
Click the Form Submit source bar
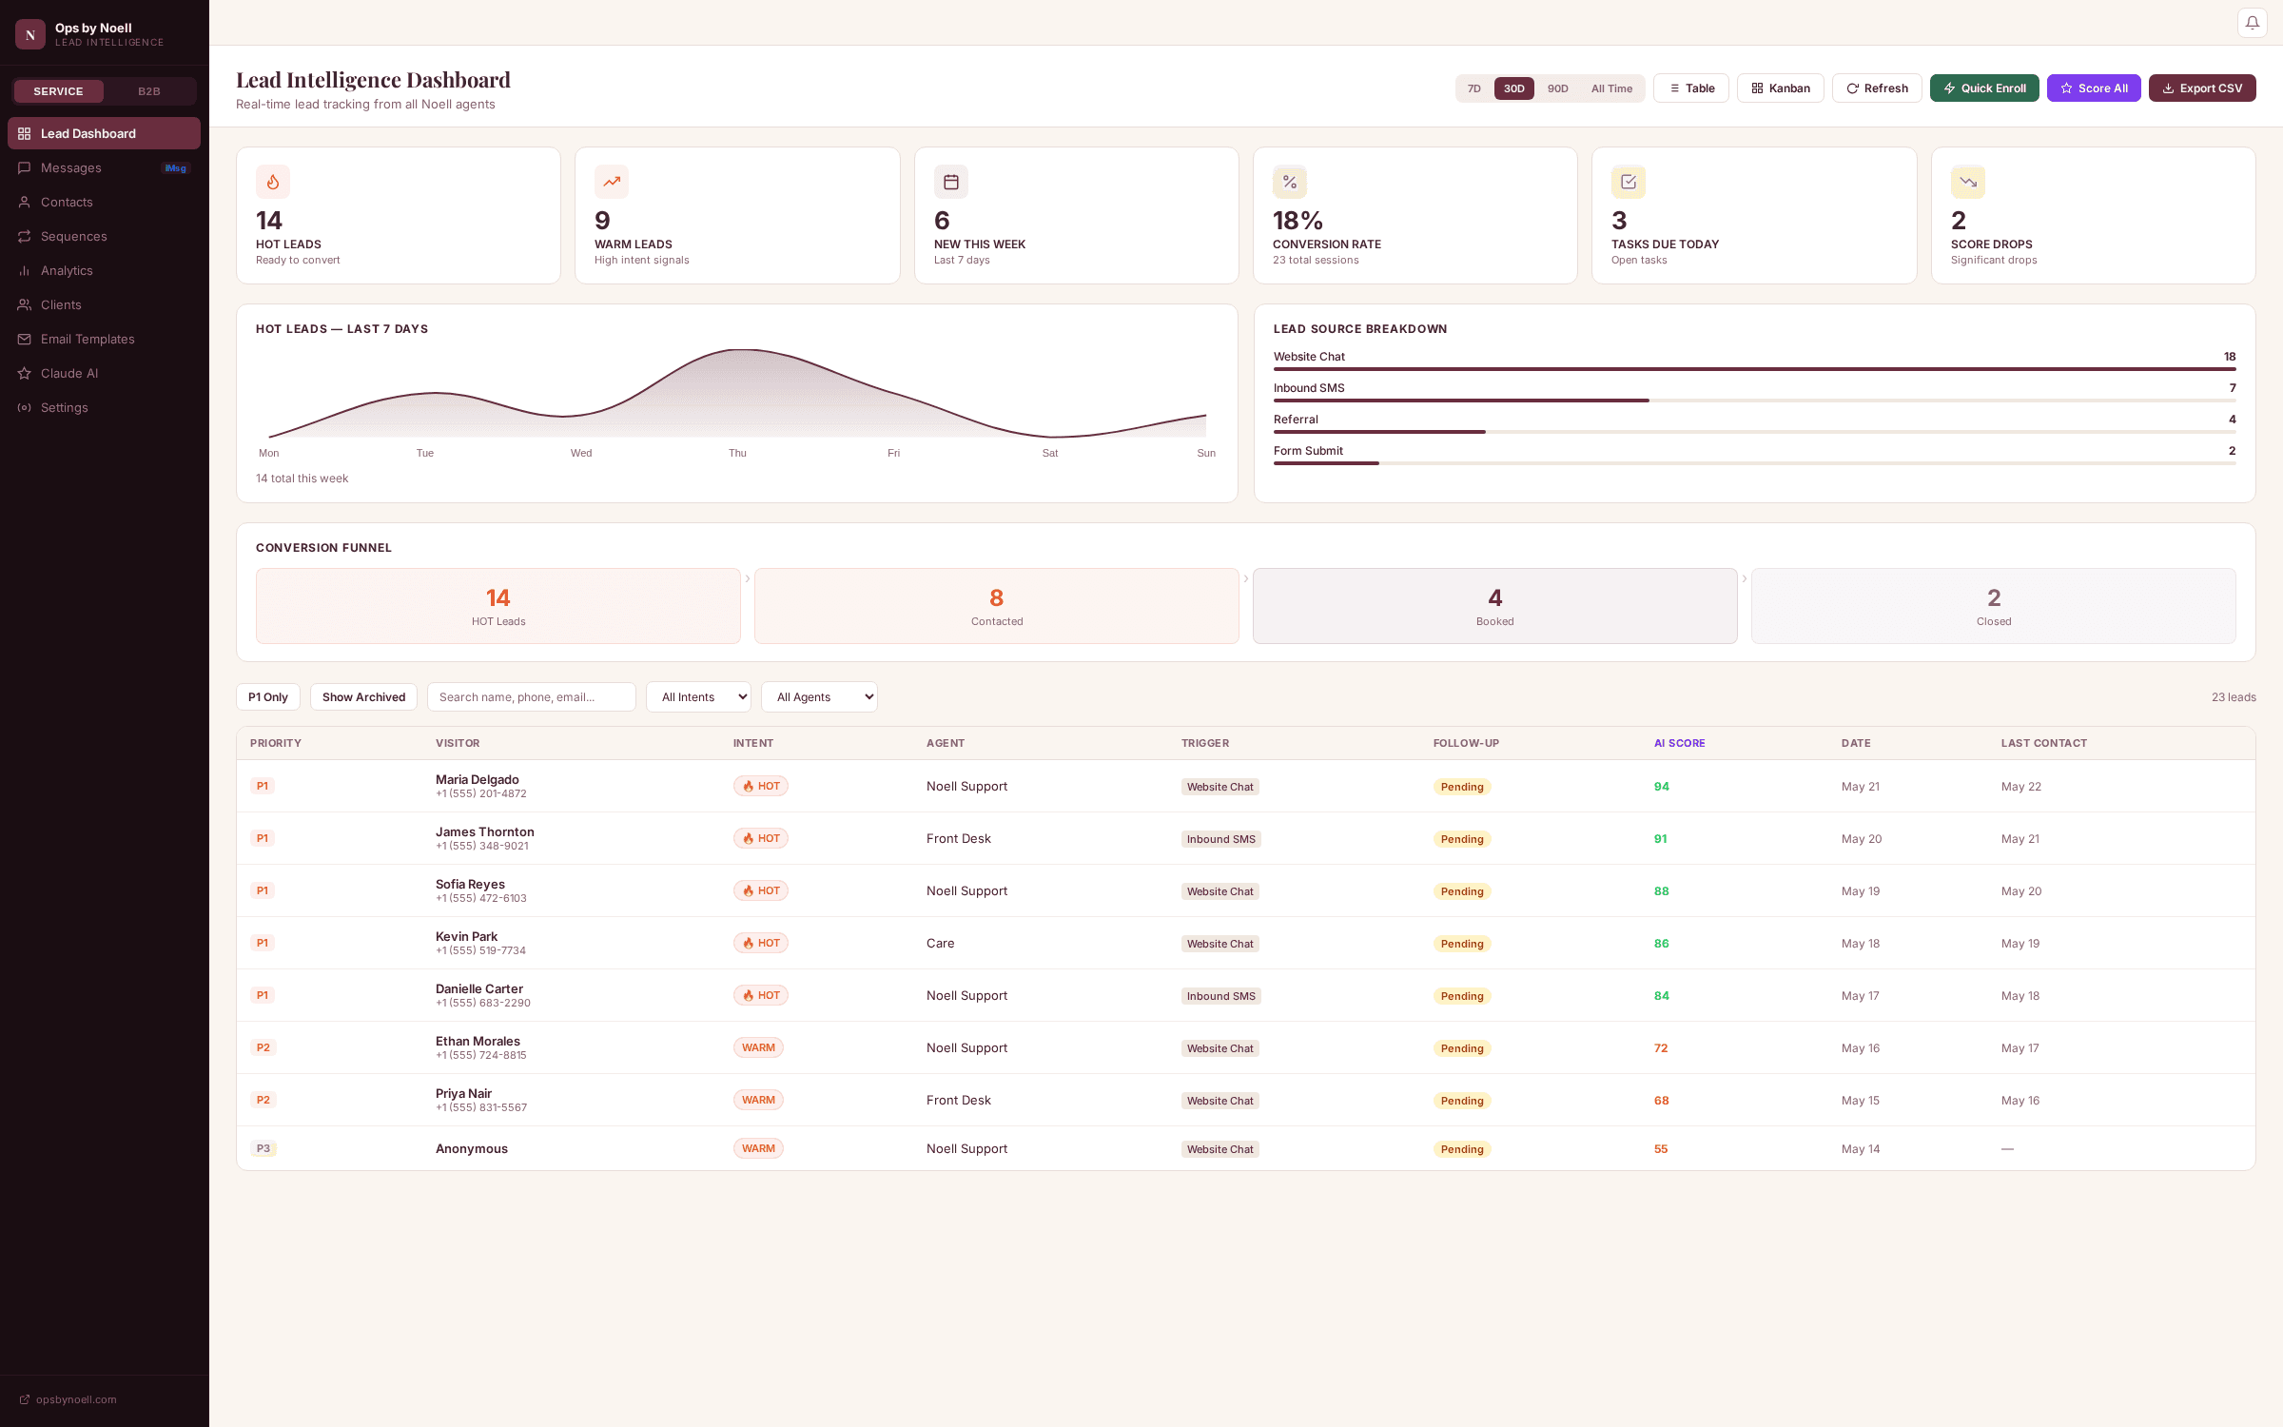[x=1755, y=463]
